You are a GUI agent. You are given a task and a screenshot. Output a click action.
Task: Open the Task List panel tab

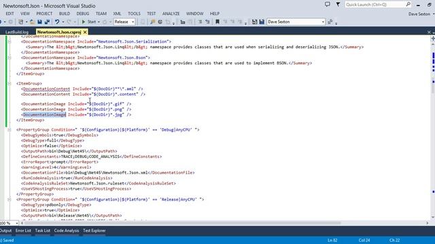pyautogui.click(x=43, y=230)
